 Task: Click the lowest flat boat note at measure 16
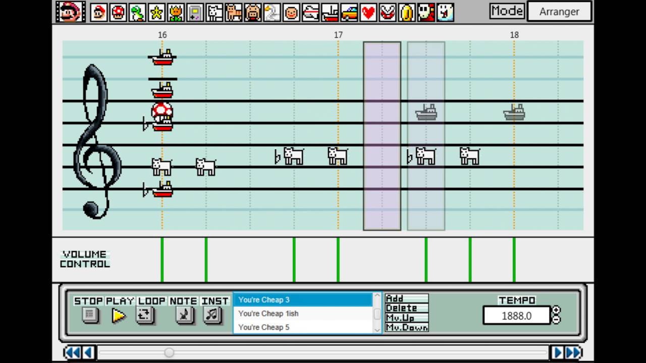coord(162,189)
